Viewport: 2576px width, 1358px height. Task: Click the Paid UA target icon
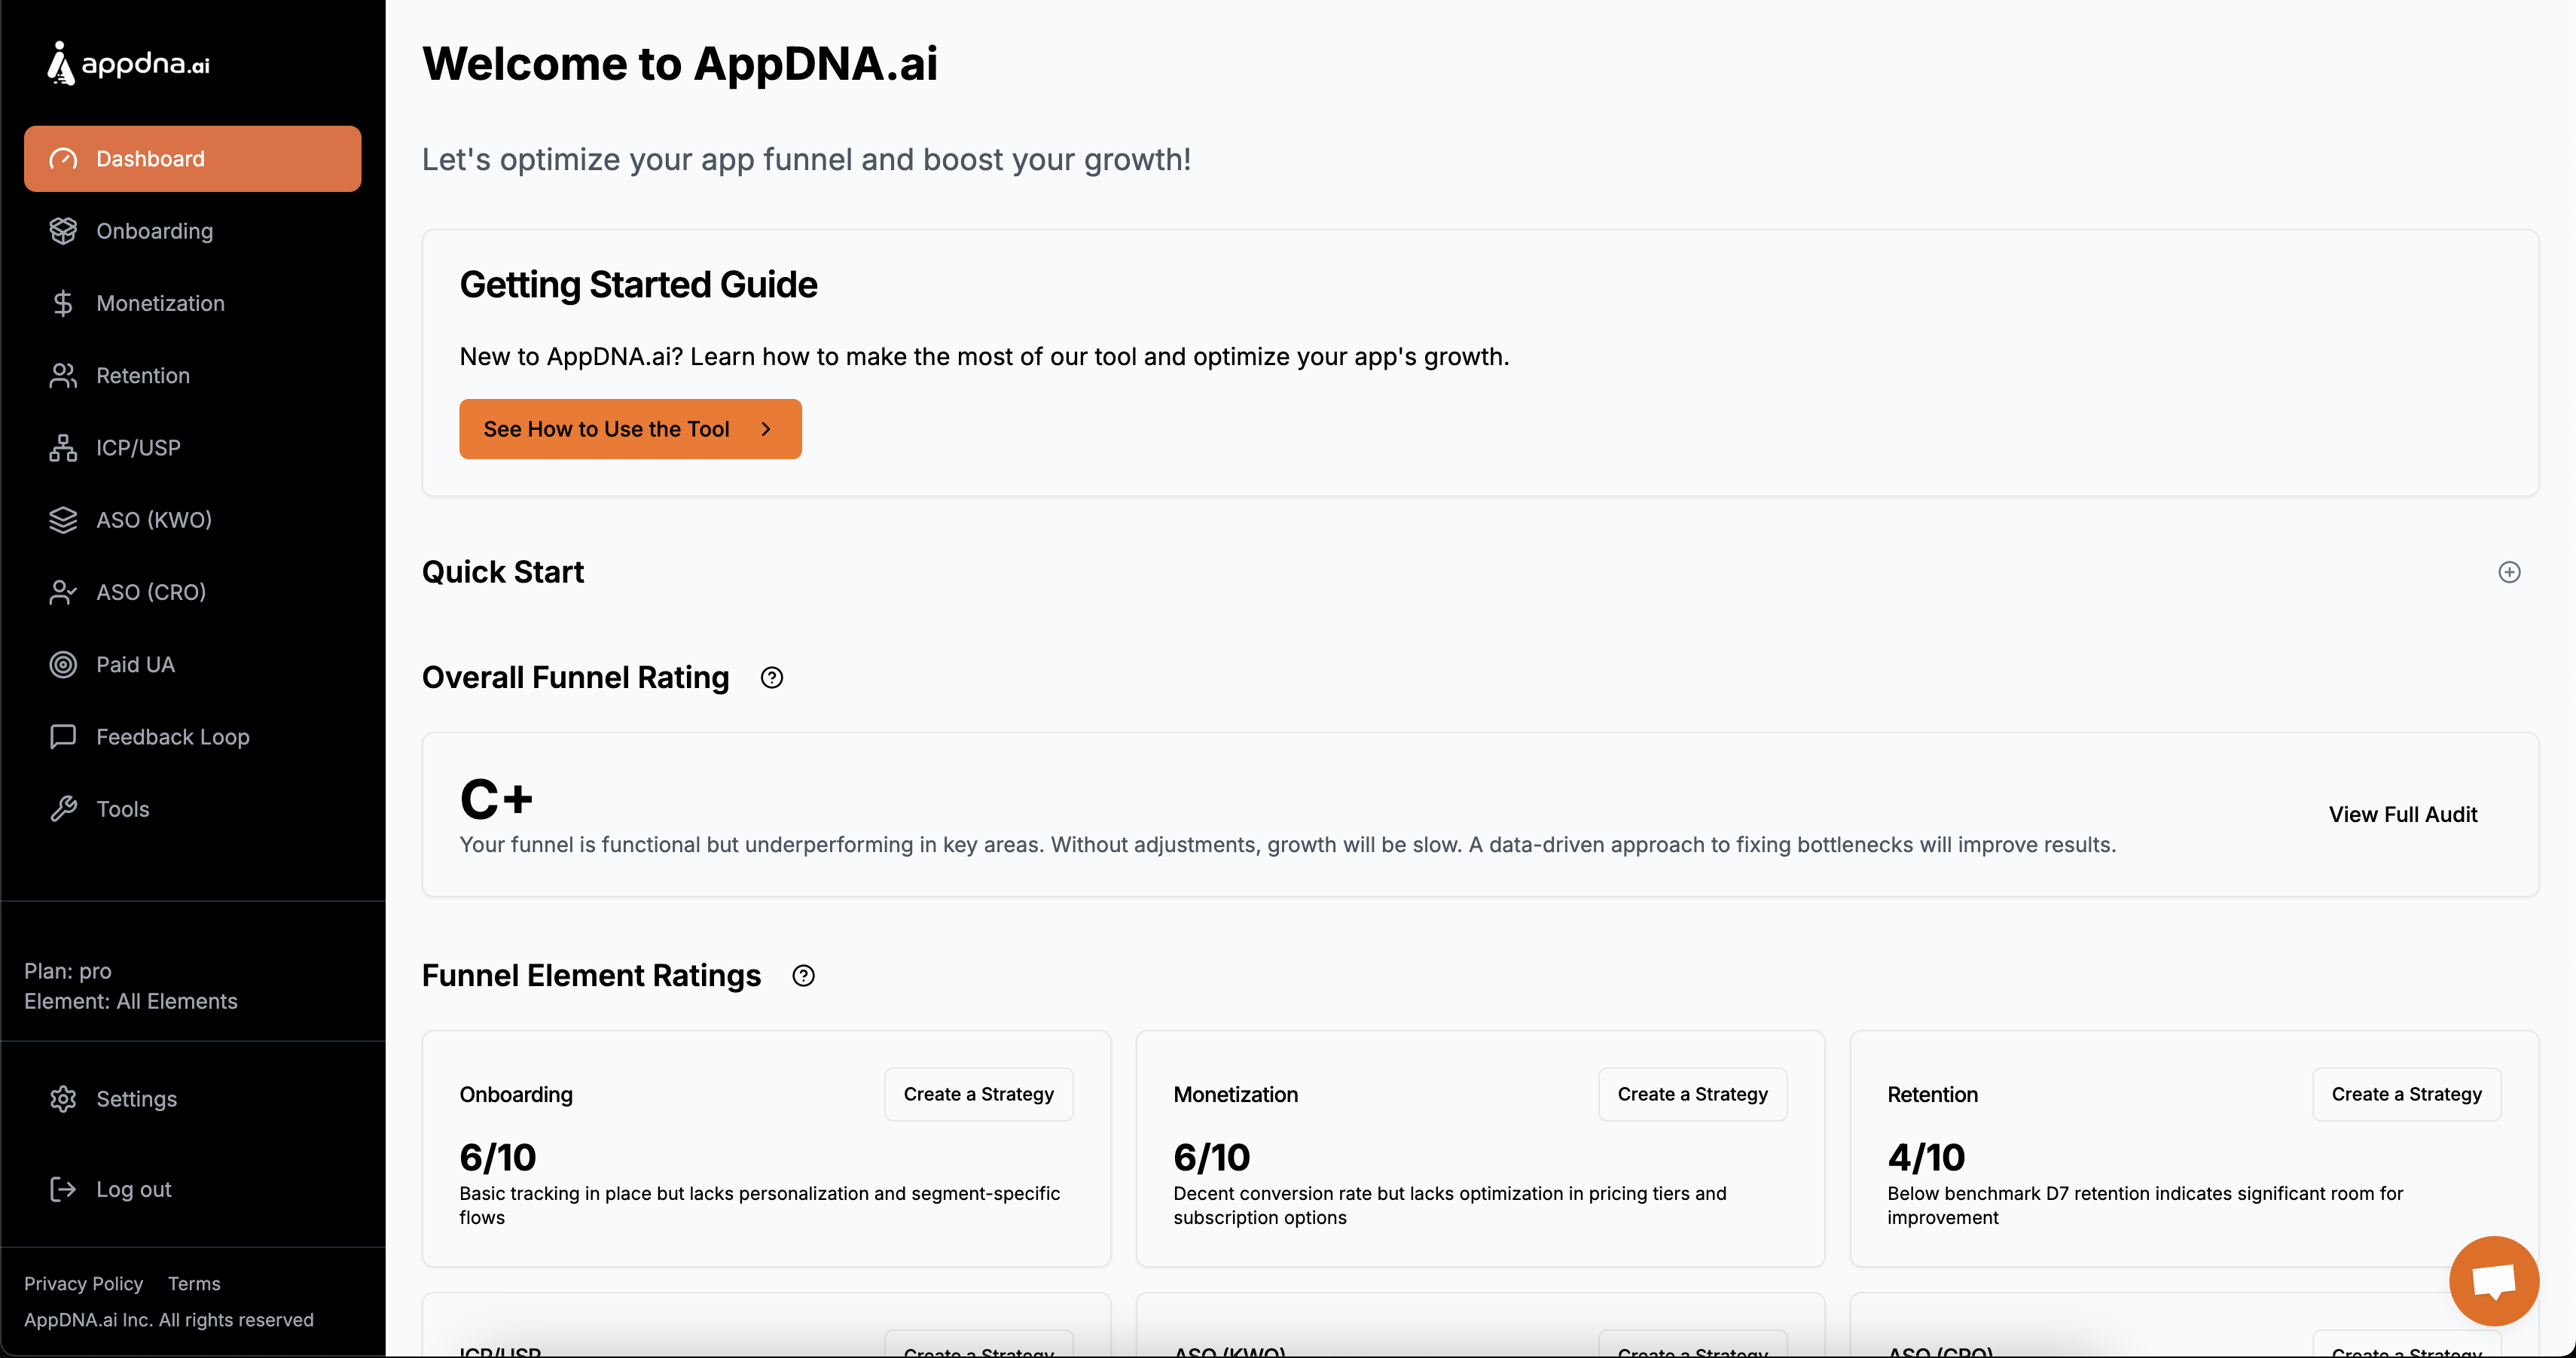pyautogui.click(x=63, y=665)
